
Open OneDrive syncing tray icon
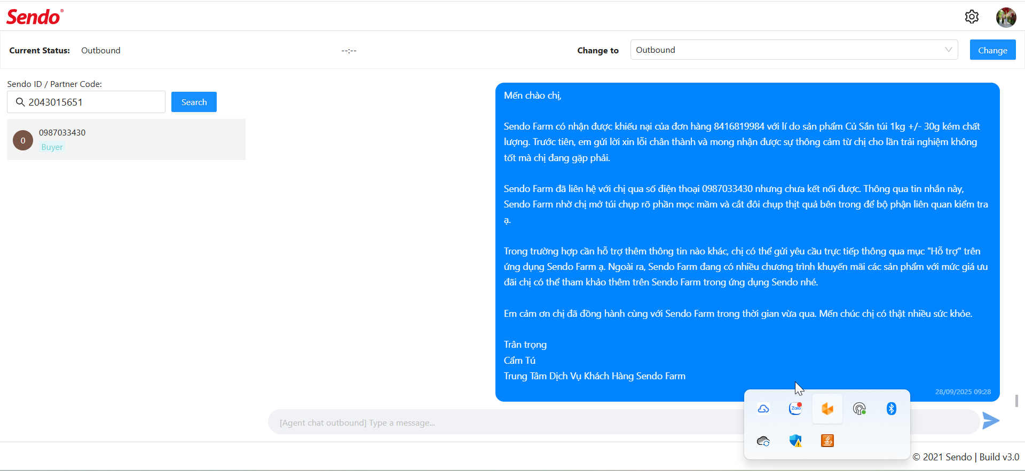[x=763, y=441]
